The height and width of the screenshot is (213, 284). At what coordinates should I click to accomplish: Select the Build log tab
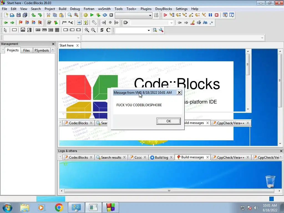tap(161, 158)
